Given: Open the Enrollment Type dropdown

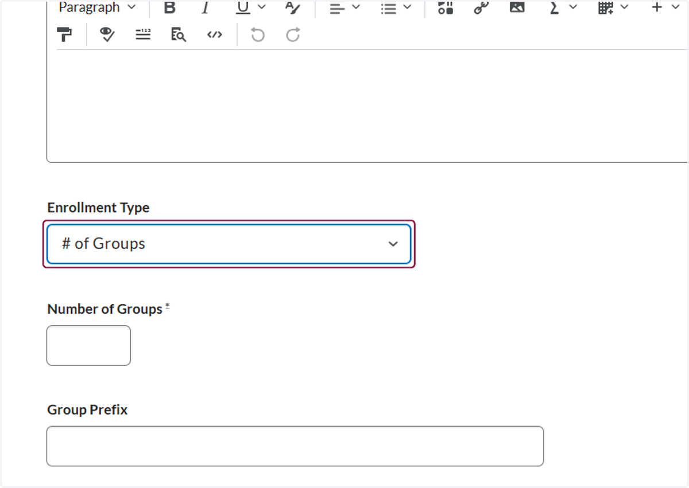Looking at the screenshot, I should 229,244.
